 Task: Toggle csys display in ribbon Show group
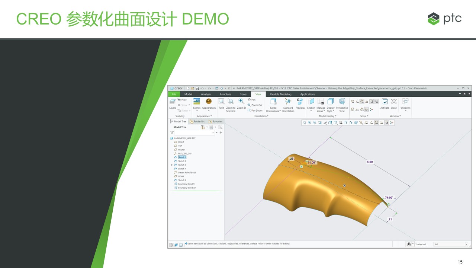[x=367, y=101]
